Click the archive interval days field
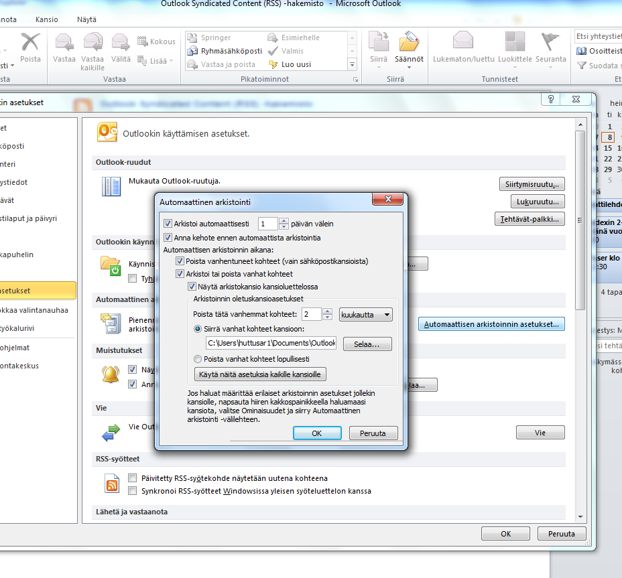Viewport: 622px width, 578px height. click(268, 224)
